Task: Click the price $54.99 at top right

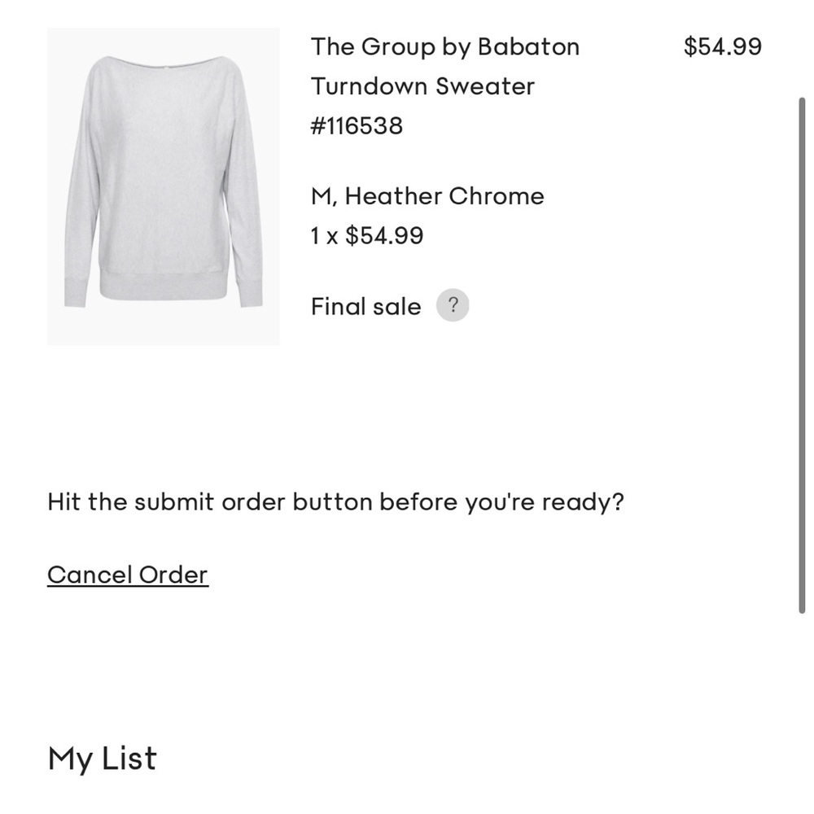Action: [724, 46]
